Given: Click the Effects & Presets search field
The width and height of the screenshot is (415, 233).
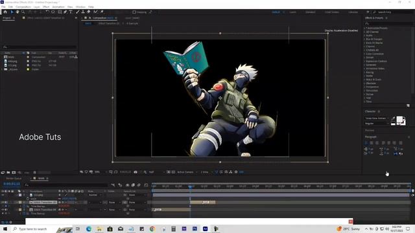Looking at the screenshot, I should 388,24.
